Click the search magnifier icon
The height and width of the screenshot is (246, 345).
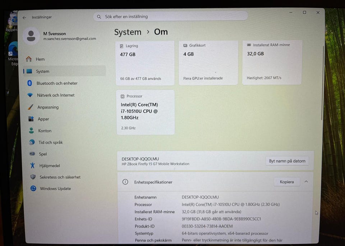click(99, 17)
